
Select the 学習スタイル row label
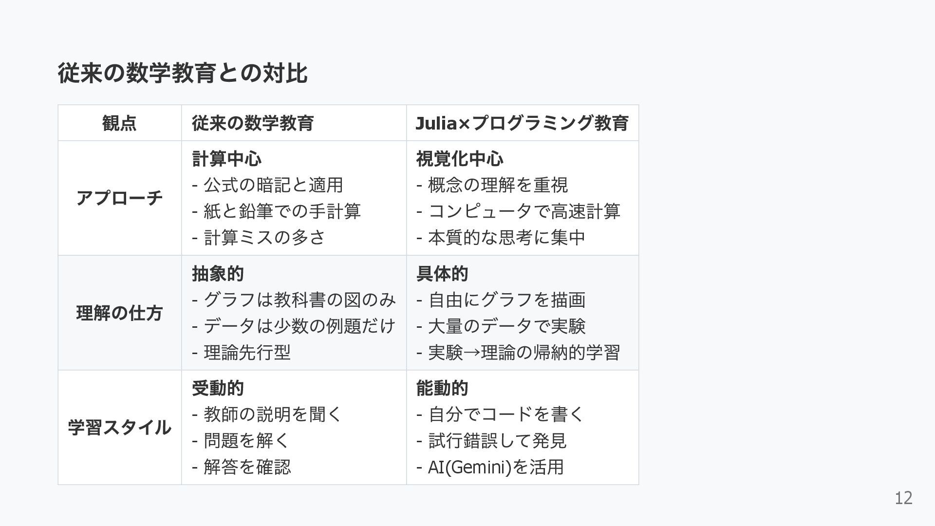point(119,428)
